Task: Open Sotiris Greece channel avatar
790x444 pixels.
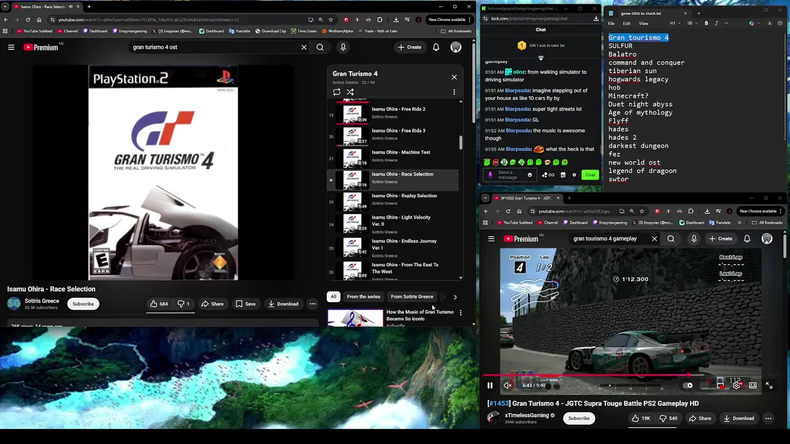Action: (x=14, y=303)
